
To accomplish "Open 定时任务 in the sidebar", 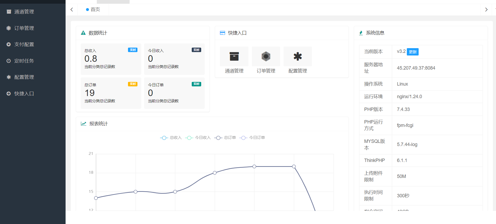I will pyautogui.click(x=33, y=61).
